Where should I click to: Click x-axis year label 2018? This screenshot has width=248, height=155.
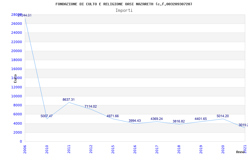179,149
